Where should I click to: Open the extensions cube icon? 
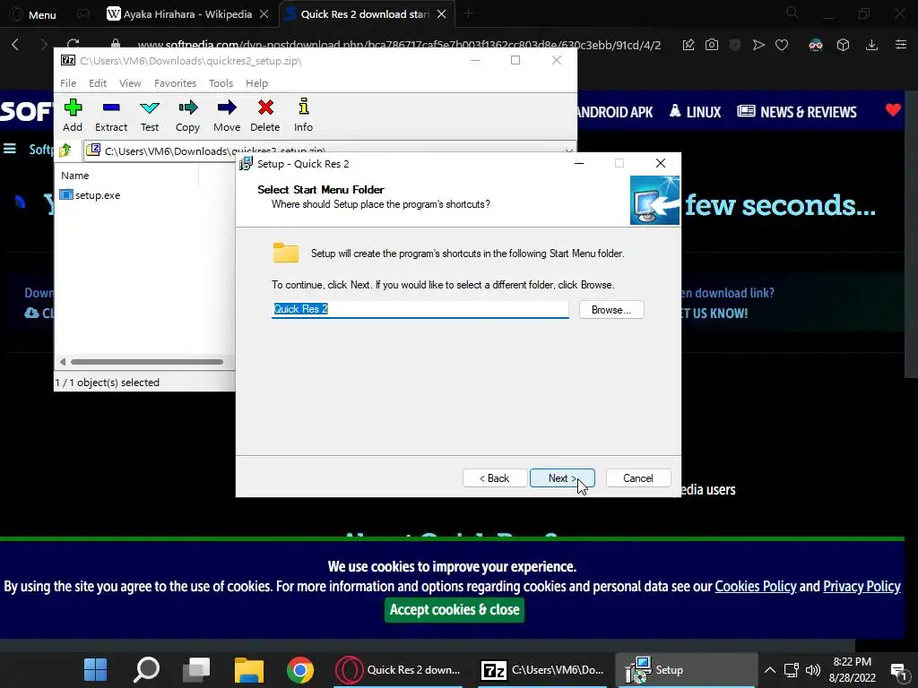(843, 45)
